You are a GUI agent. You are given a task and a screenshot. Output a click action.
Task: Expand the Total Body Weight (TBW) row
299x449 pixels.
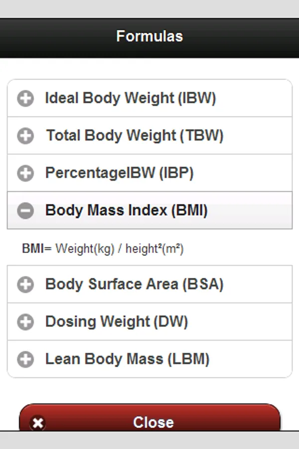click(x=135, y=136)
